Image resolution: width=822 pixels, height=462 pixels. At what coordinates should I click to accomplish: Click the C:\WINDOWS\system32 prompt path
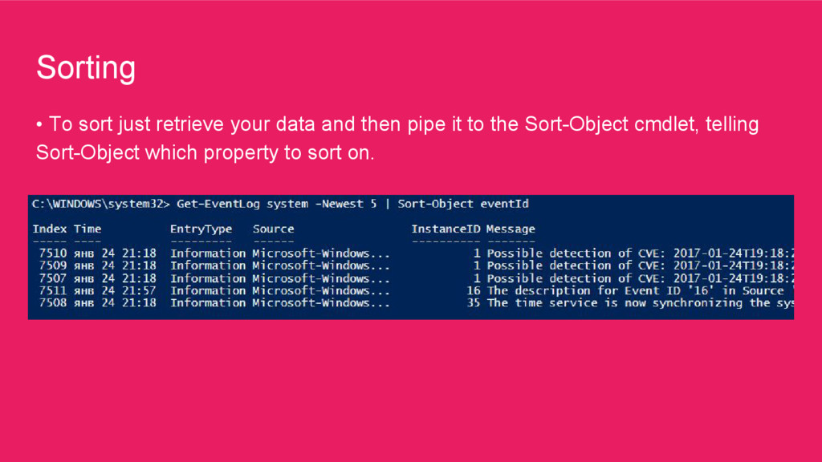pyautogui.click(x=100, y=205)
